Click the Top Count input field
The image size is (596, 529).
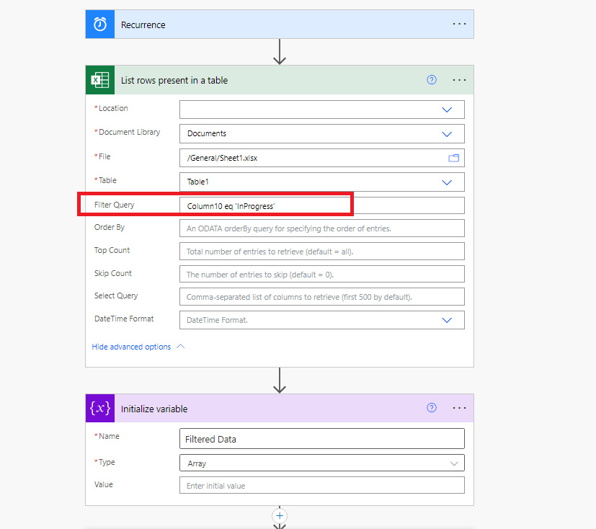(x=322, y=252)
